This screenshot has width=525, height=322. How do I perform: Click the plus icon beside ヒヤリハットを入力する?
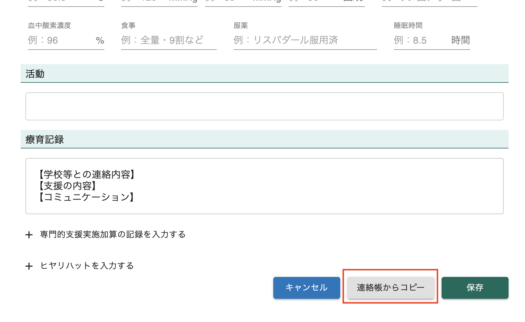[29, 266]
